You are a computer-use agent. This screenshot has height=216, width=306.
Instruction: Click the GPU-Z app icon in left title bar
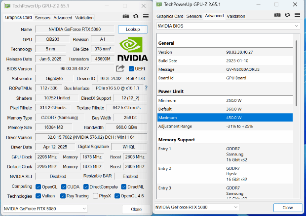[x=7, y=6]
